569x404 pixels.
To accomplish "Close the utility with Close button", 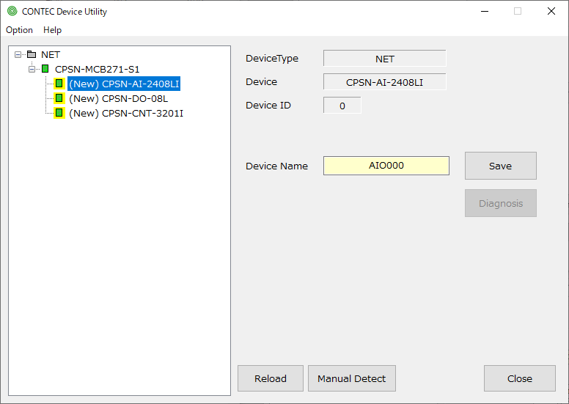I will click(x=520, y=378).
